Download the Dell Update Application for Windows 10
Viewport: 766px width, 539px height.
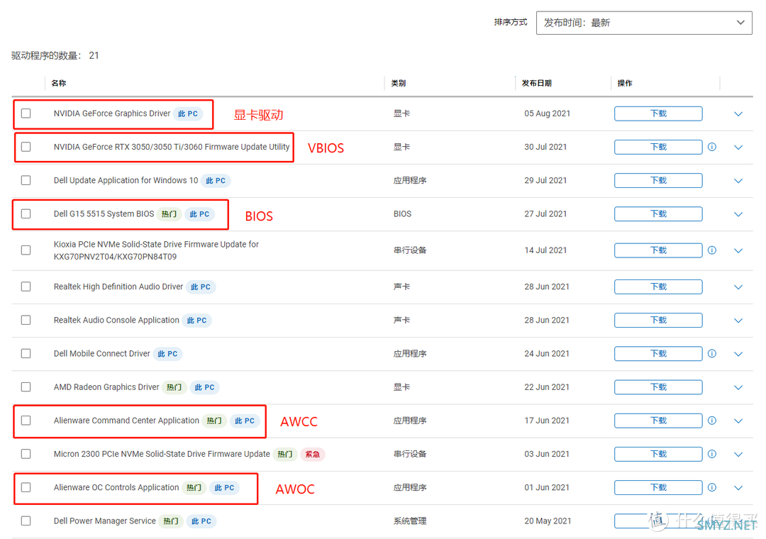coord(658,180)
